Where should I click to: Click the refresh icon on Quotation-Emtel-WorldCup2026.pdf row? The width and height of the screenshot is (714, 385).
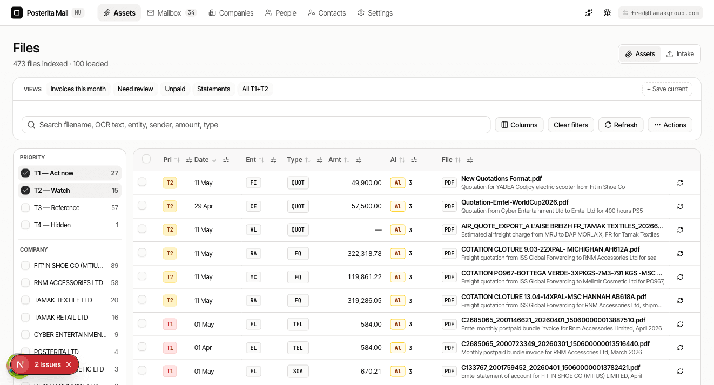[x=680, y=206]
